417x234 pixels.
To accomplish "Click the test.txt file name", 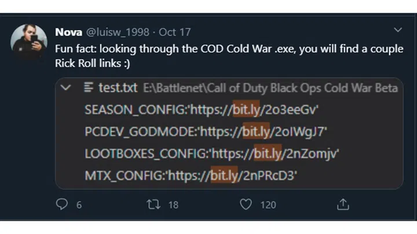I will [x=118, y=88].
